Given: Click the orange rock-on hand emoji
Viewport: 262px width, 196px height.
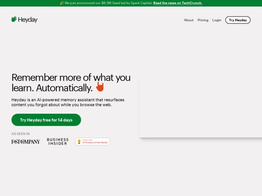Looking at the screenshot, I should [100, 87].
